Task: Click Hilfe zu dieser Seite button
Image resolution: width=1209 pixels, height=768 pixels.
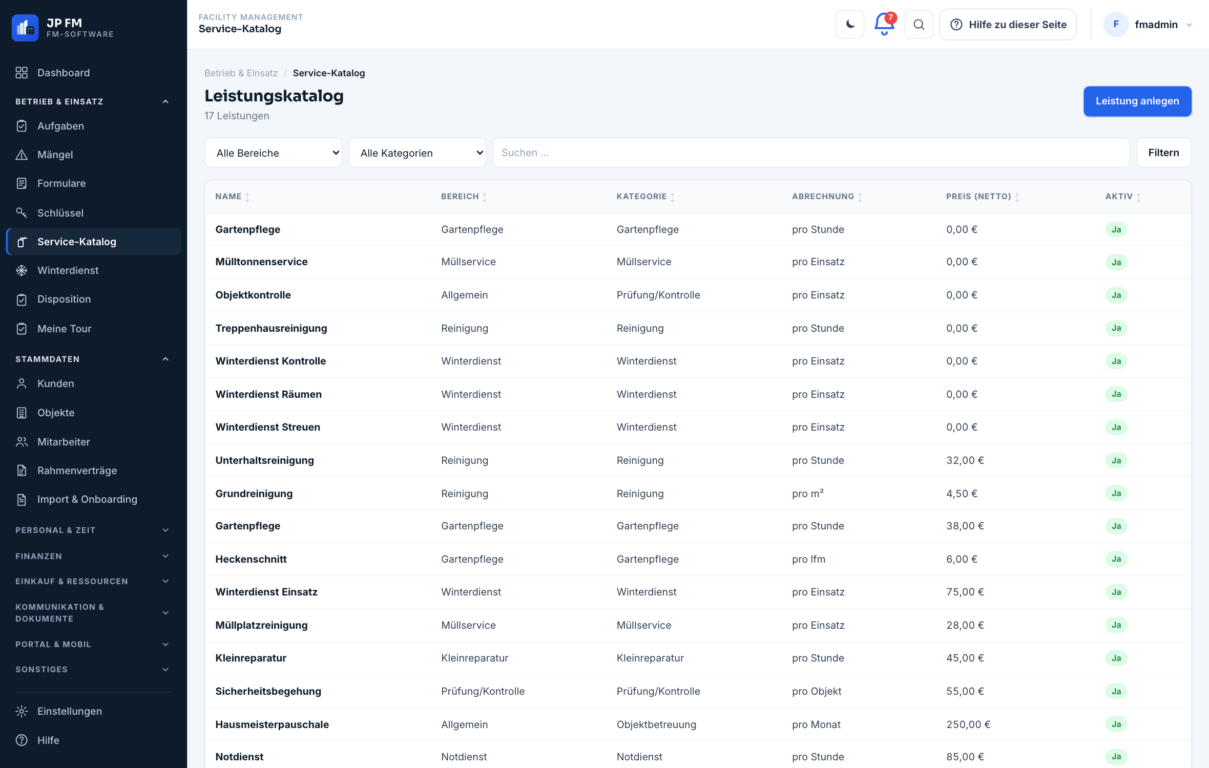Action: tap(1008, 25)
